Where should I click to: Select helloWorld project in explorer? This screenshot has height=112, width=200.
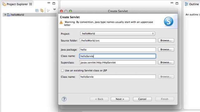[x=17, y=15]
